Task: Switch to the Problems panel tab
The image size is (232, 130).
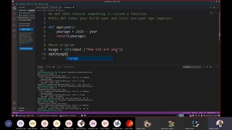Action: click(x=49, y=67)
